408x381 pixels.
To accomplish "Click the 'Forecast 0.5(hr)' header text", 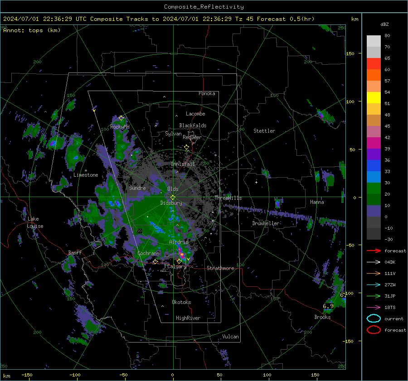I will pyautogui.click(x=286, y=19).
